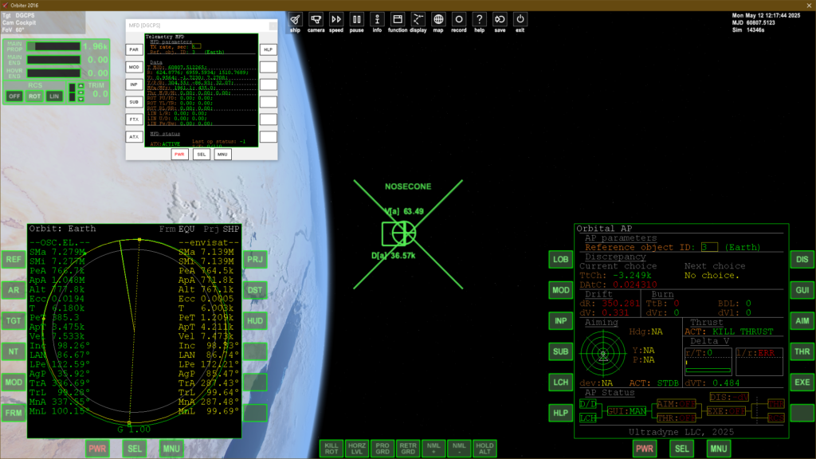Set RCS mode to ROT
816x459 pixels.
34,96
